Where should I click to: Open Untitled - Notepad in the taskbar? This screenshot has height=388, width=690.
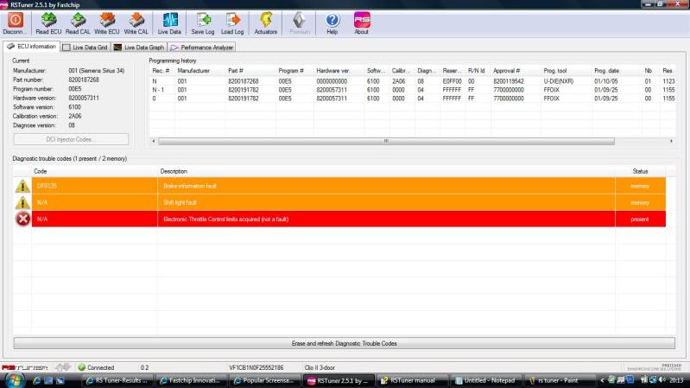click(x=487, y=379)
